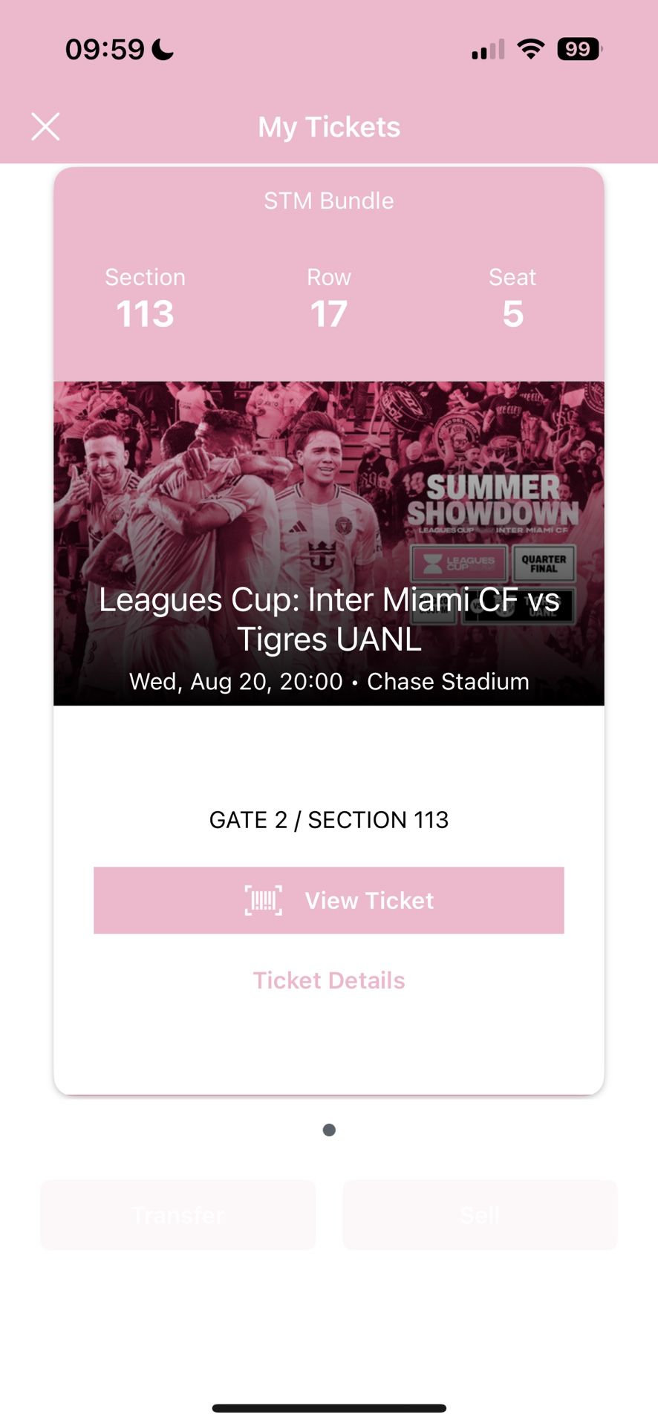Screen dimensions: 658x1426
Task: Tap the GATE 2 / SECTION 113 text
Action: coord(329,820)
